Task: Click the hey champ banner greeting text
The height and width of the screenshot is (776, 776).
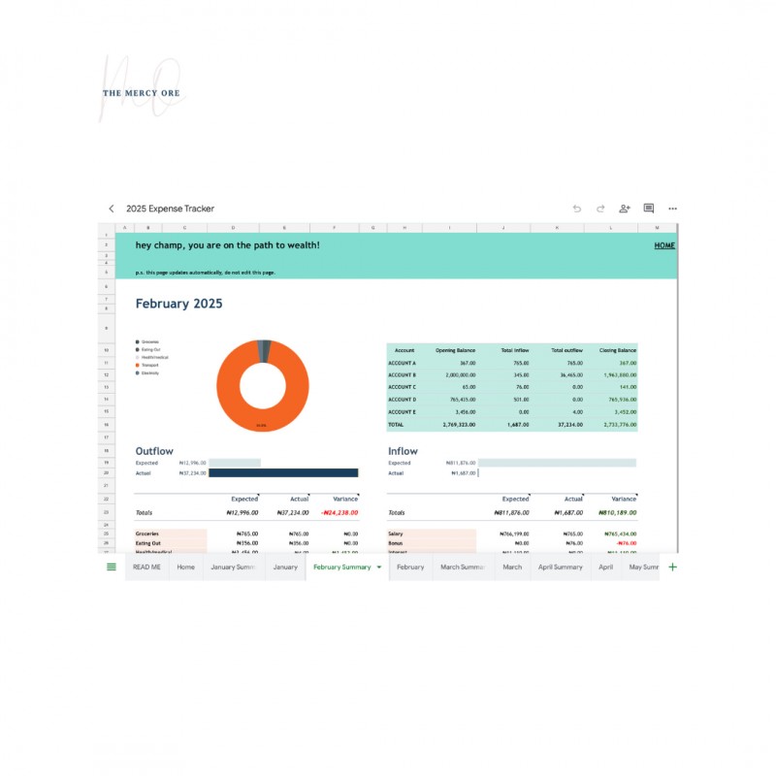Action: pos(228,245)
